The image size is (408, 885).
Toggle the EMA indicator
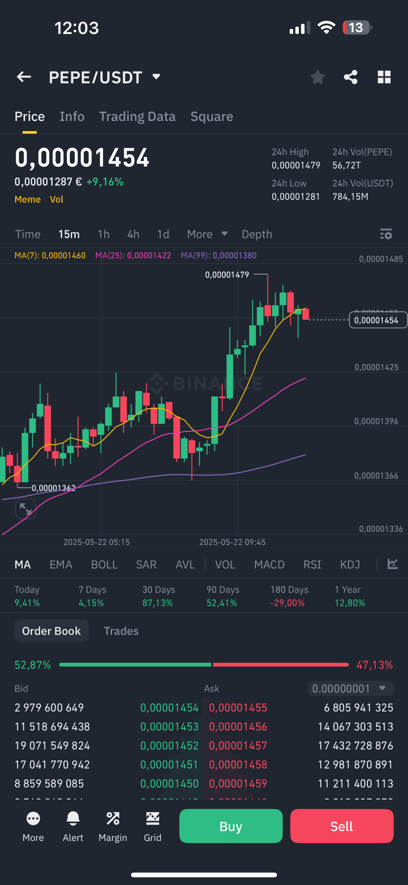pos(61,565)
